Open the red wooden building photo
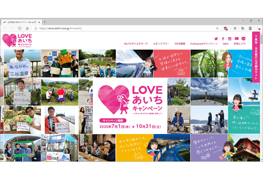This screenshot has height=180, width=263. [244, 148]
